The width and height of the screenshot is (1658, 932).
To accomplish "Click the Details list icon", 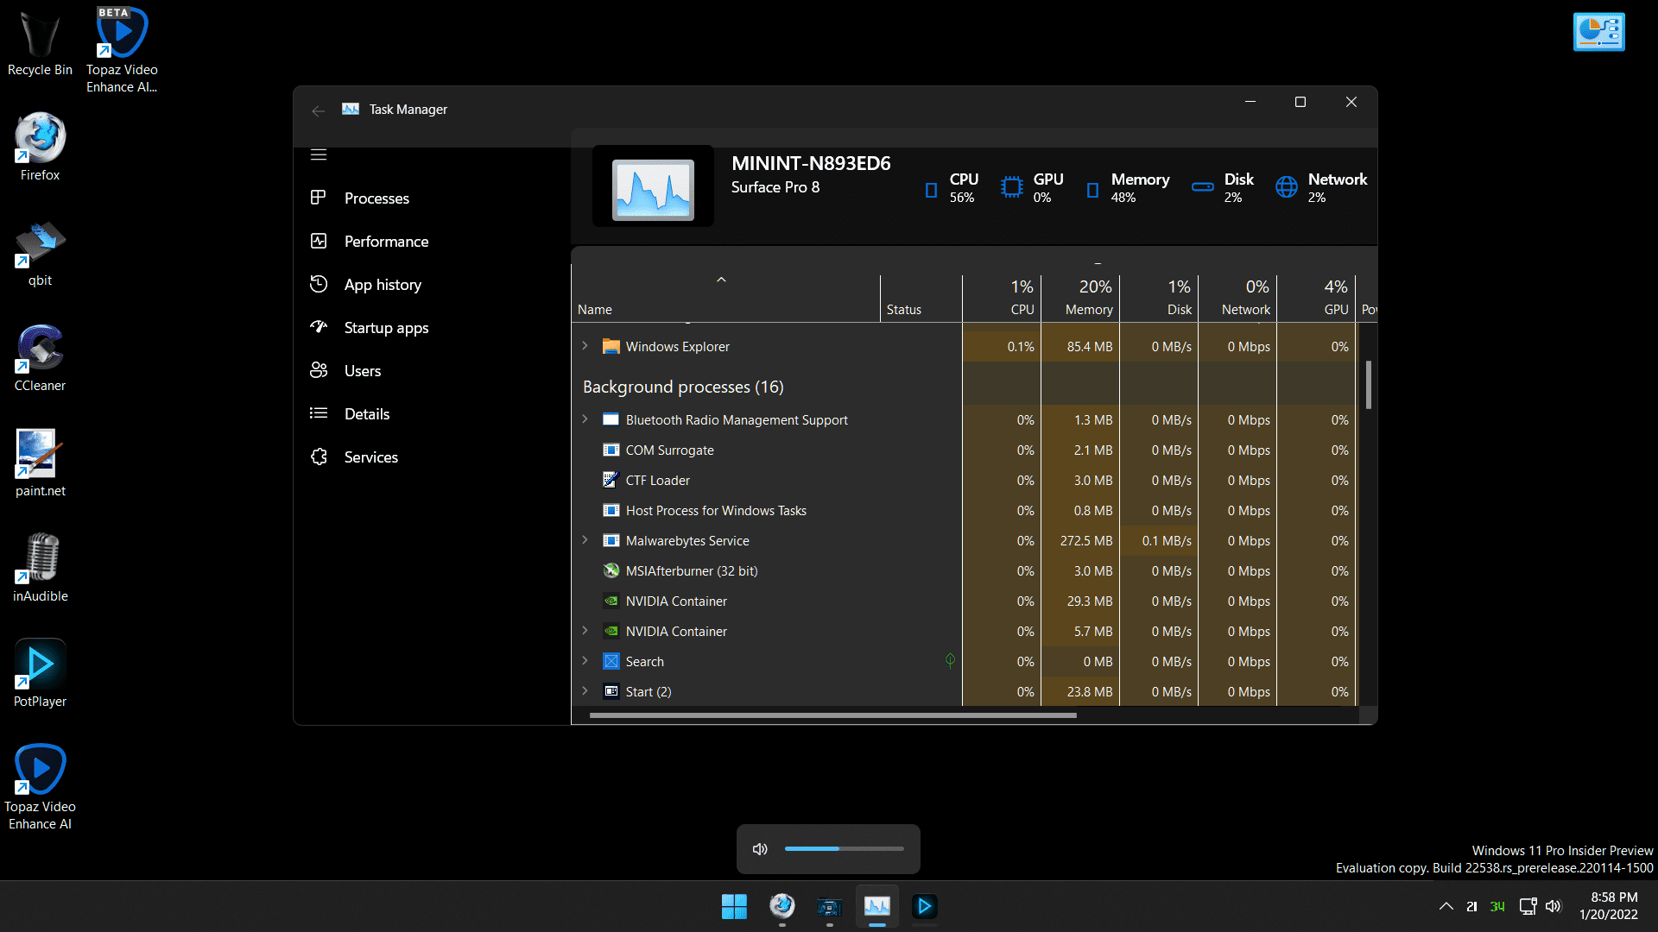I will point(319,413).
